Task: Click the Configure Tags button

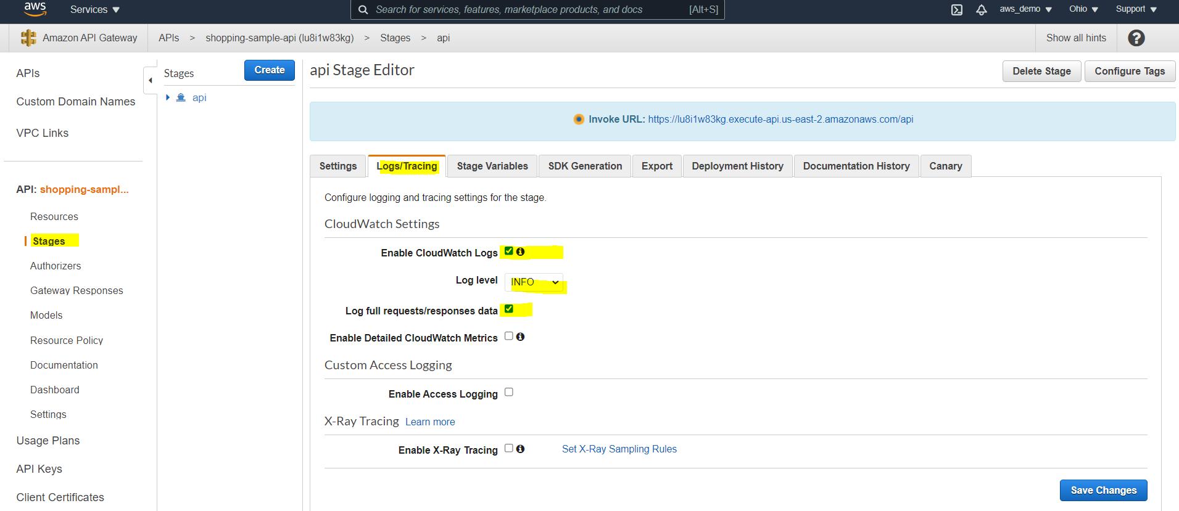Action: [x=1130, y=71]
